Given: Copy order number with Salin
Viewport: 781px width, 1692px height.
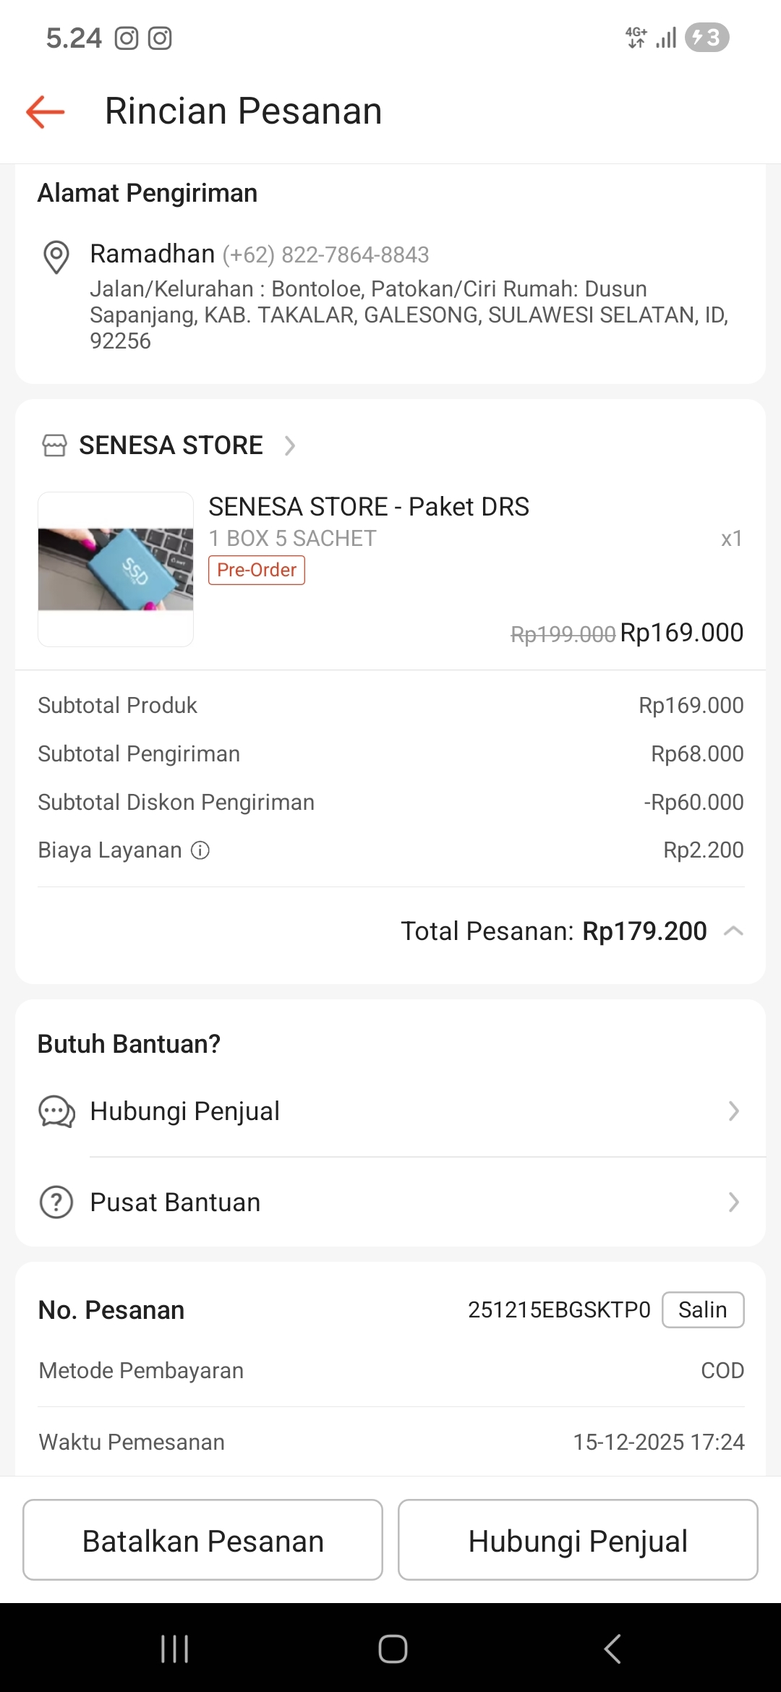Looking at the screenshot, I should [x=703, y=1309].
